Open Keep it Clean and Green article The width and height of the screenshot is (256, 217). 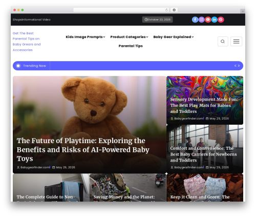coord(200,197)
